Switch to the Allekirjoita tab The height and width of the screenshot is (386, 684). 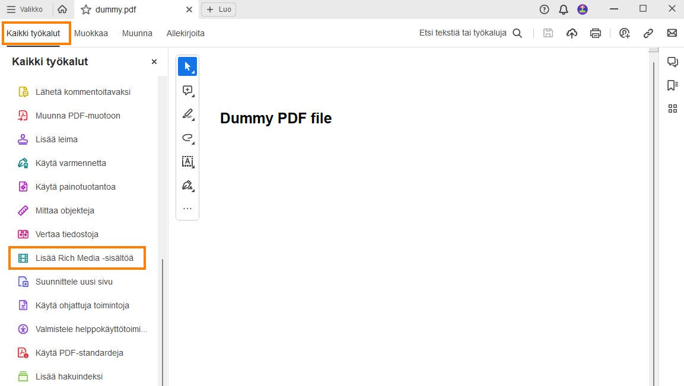tap(186, 33)
